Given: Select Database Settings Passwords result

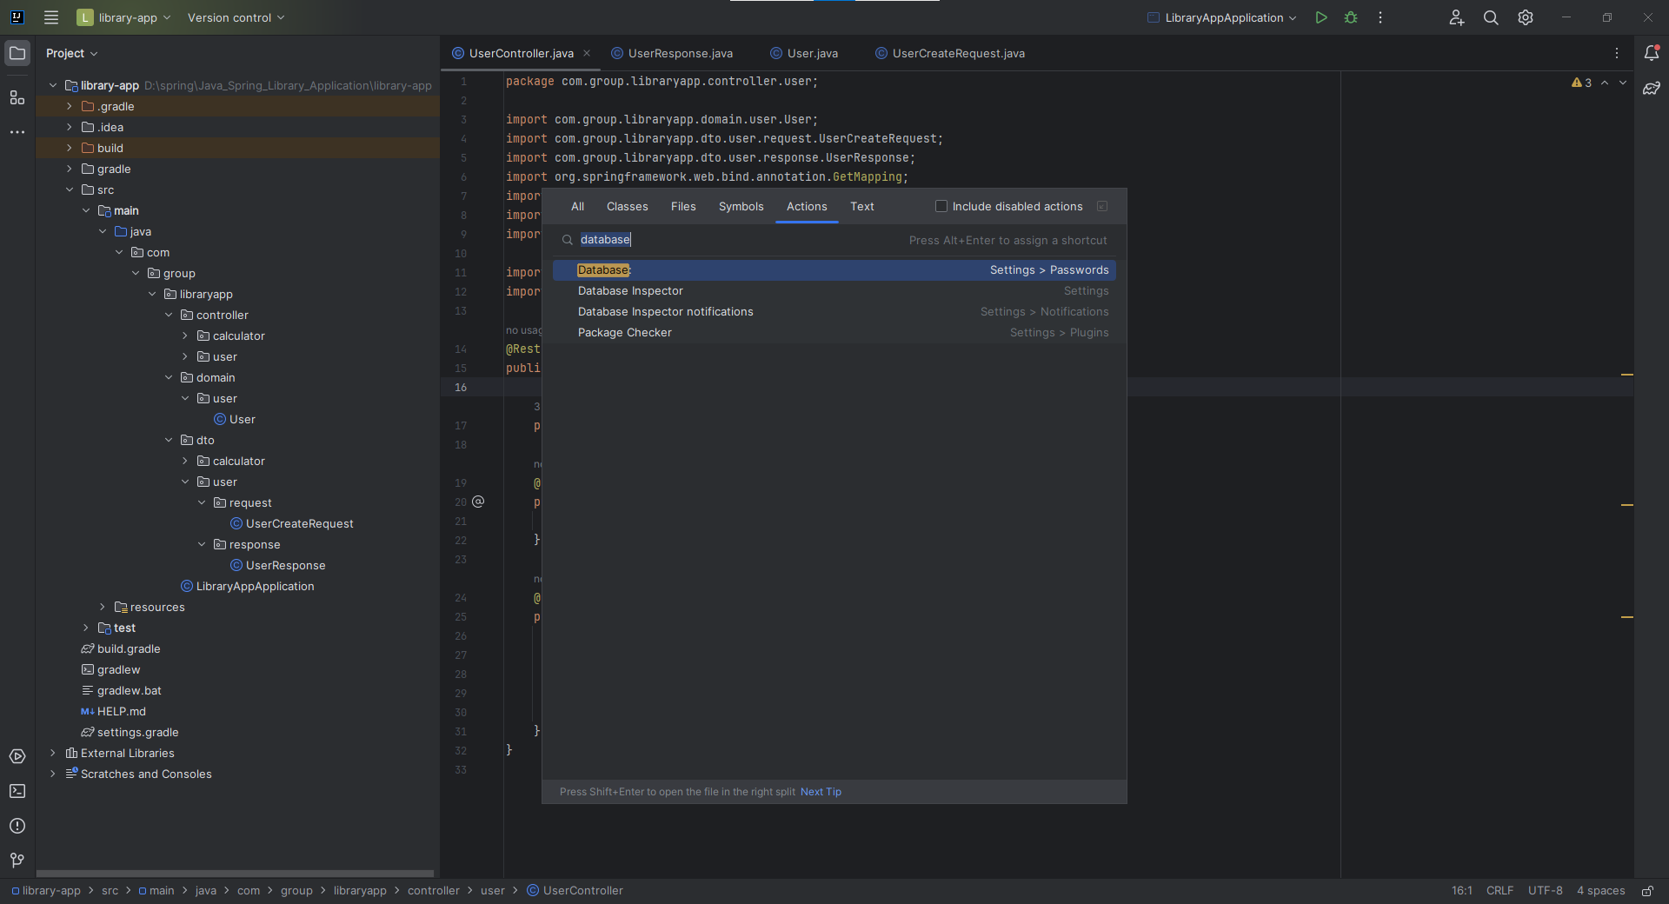Looking at the screenshot, I should tap(834, 270).
